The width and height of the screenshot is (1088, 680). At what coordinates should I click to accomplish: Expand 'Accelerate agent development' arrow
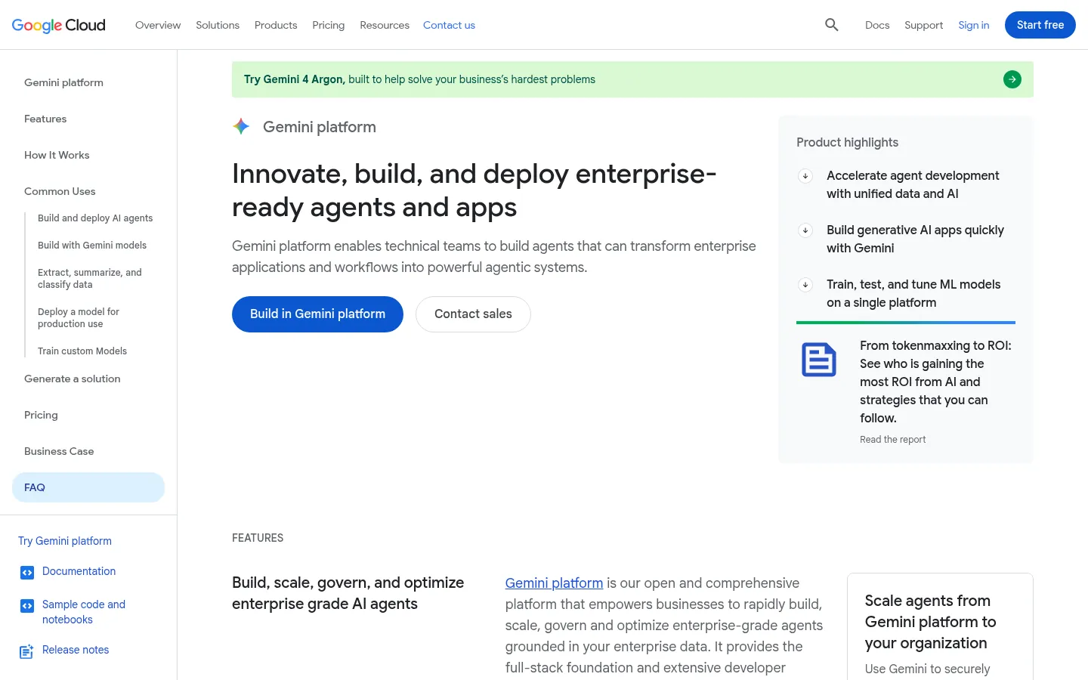(x=805, y=176)
